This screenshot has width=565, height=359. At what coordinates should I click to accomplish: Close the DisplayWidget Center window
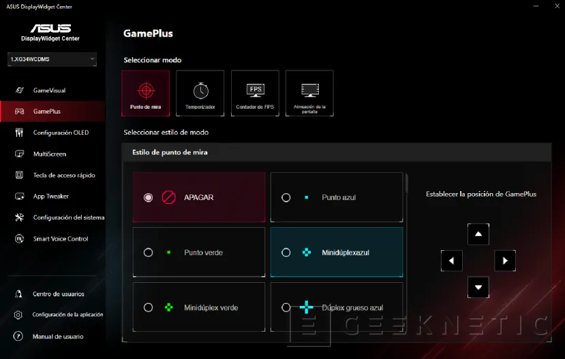coord(557,6)
